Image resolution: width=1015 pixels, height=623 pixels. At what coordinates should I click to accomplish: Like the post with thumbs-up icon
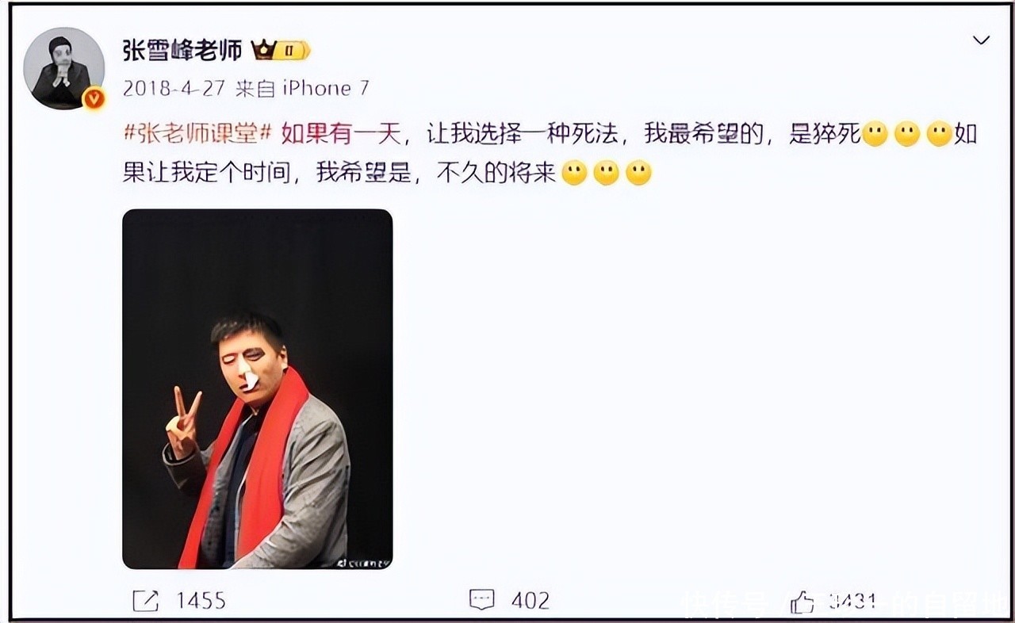tap(801, 600)
